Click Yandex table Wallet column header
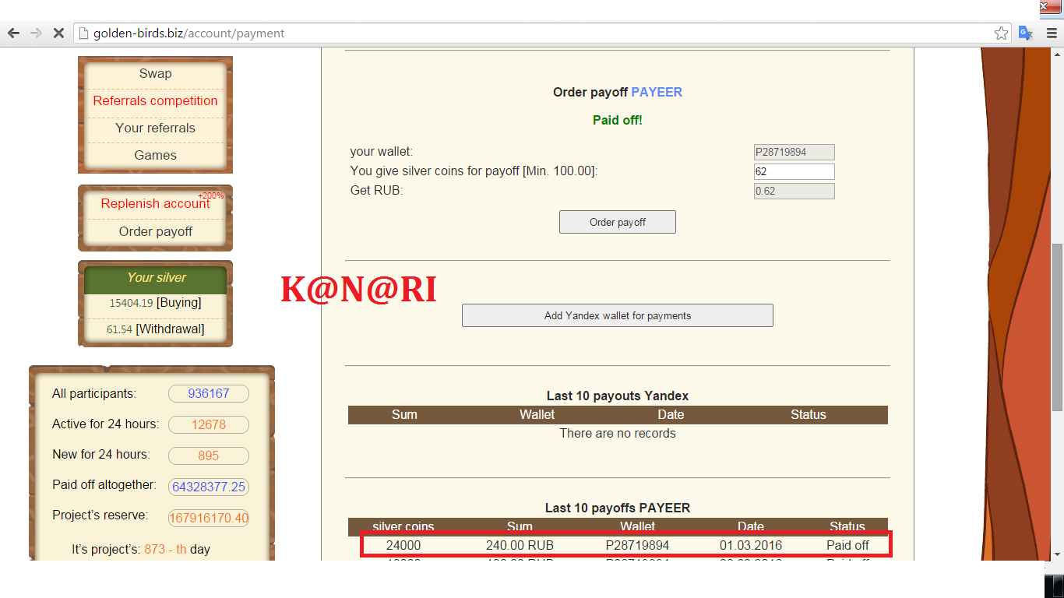 pos(537,414)
